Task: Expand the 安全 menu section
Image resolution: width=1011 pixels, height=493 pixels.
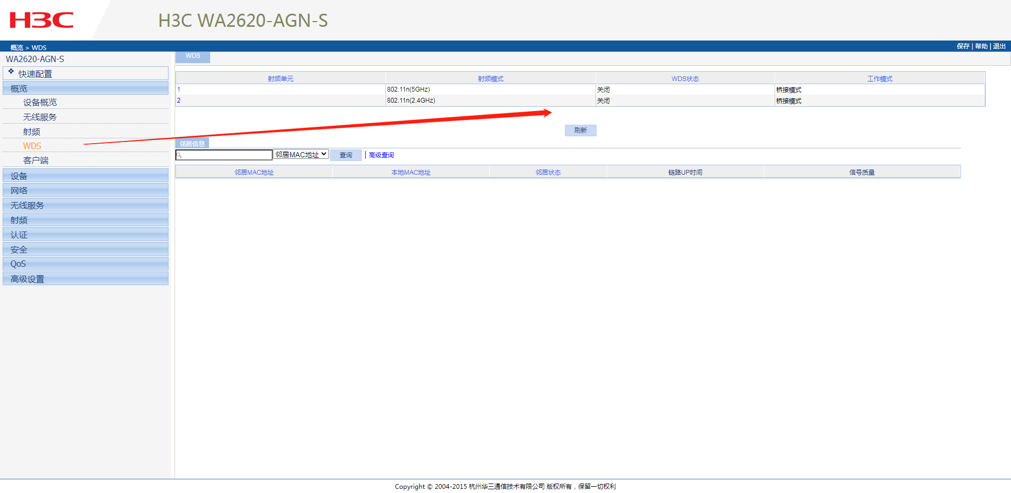Action: pyautogui.click(x=85, y=249)
